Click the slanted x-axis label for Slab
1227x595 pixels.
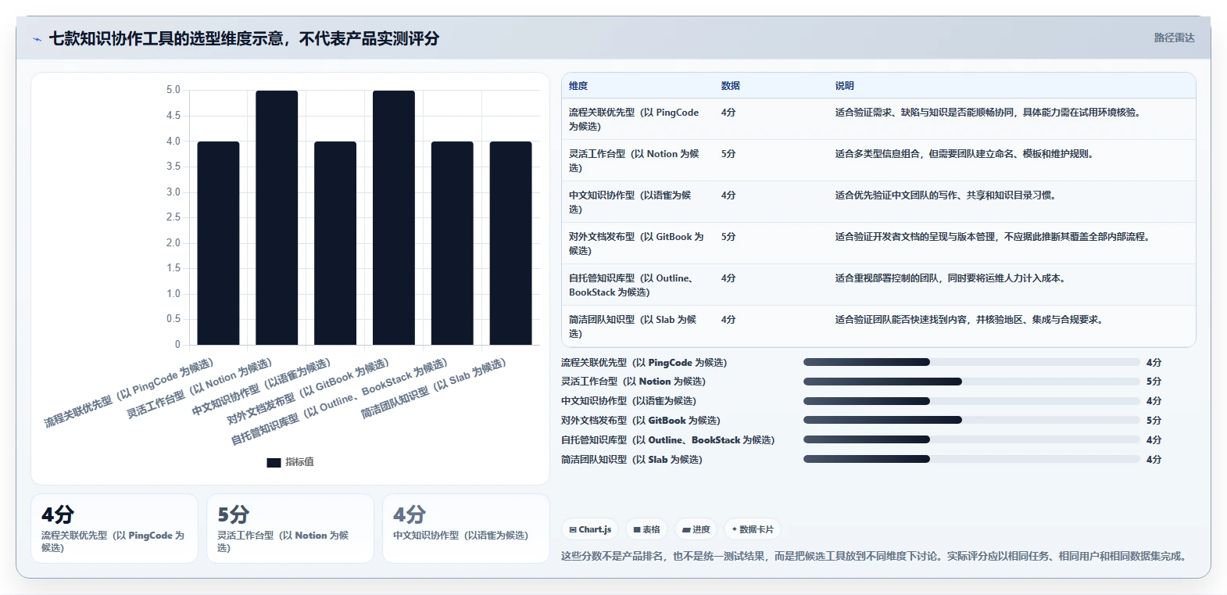click(434, 389)
